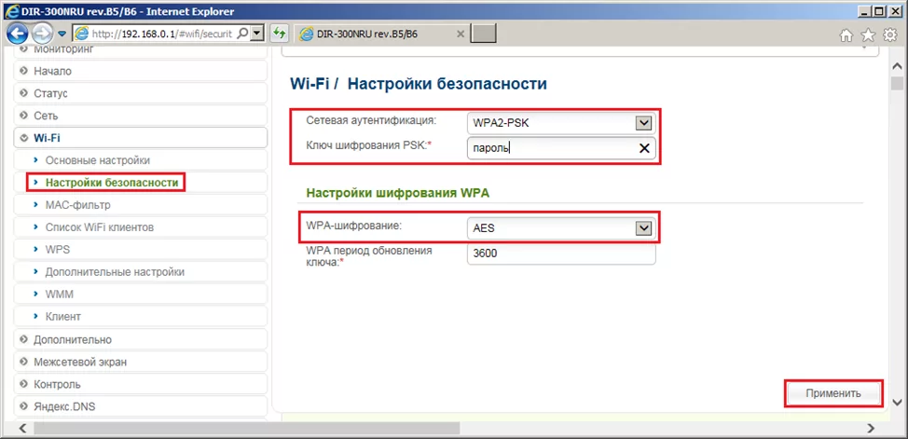This screenshot has height=439, width=908.
Task: Open recent pages dropdown next to Forward
Action: [x=62, y=34]
